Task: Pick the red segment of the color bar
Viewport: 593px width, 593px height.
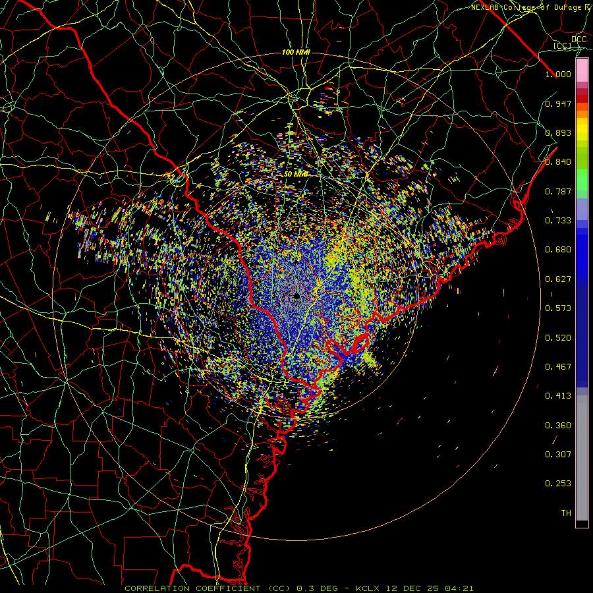Action: pos(582,99)
